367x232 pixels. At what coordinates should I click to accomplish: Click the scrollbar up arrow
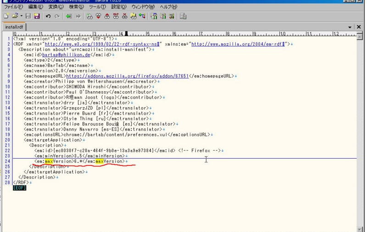point(360,37)
